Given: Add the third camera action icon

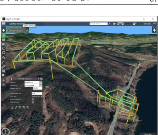Looking at the screenshot, I should point(28,107).
